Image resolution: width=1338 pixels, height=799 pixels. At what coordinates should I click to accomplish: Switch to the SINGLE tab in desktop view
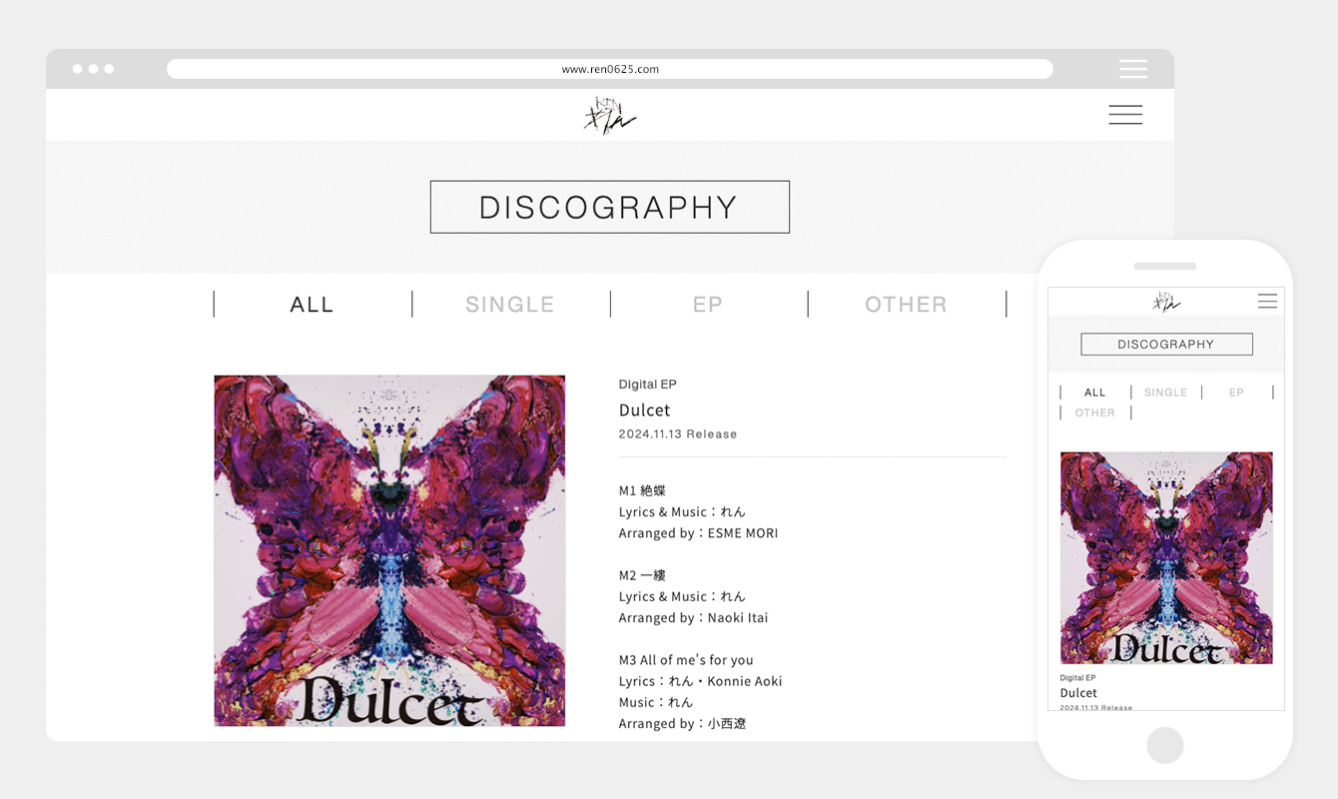tap(509, 305)
